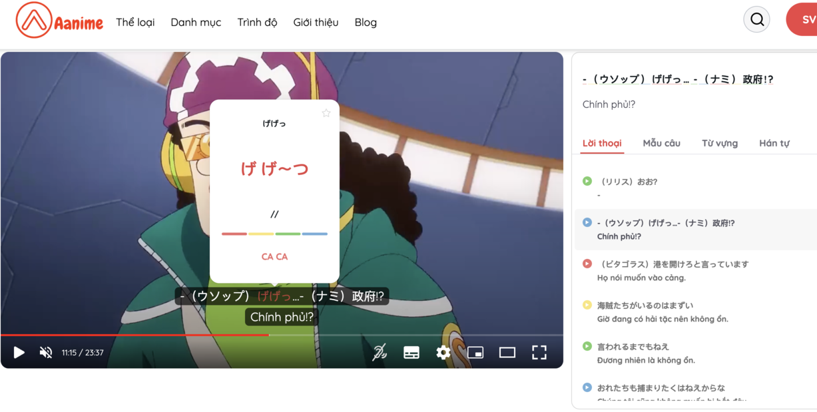Screen dimensions: 817x412
Task: Toggle the subtitles button
Action: [411, 353]
